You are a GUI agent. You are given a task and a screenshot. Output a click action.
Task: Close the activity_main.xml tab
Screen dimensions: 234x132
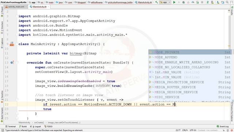pyautogui.click(x=26, y=7)
